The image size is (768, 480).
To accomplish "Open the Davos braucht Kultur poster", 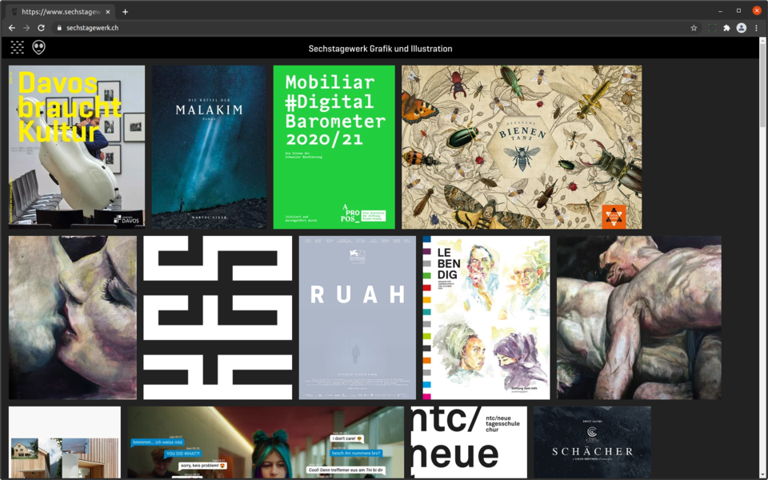I will 77,147.
